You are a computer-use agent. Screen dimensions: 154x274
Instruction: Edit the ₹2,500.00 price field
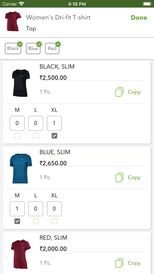point(92,78)
